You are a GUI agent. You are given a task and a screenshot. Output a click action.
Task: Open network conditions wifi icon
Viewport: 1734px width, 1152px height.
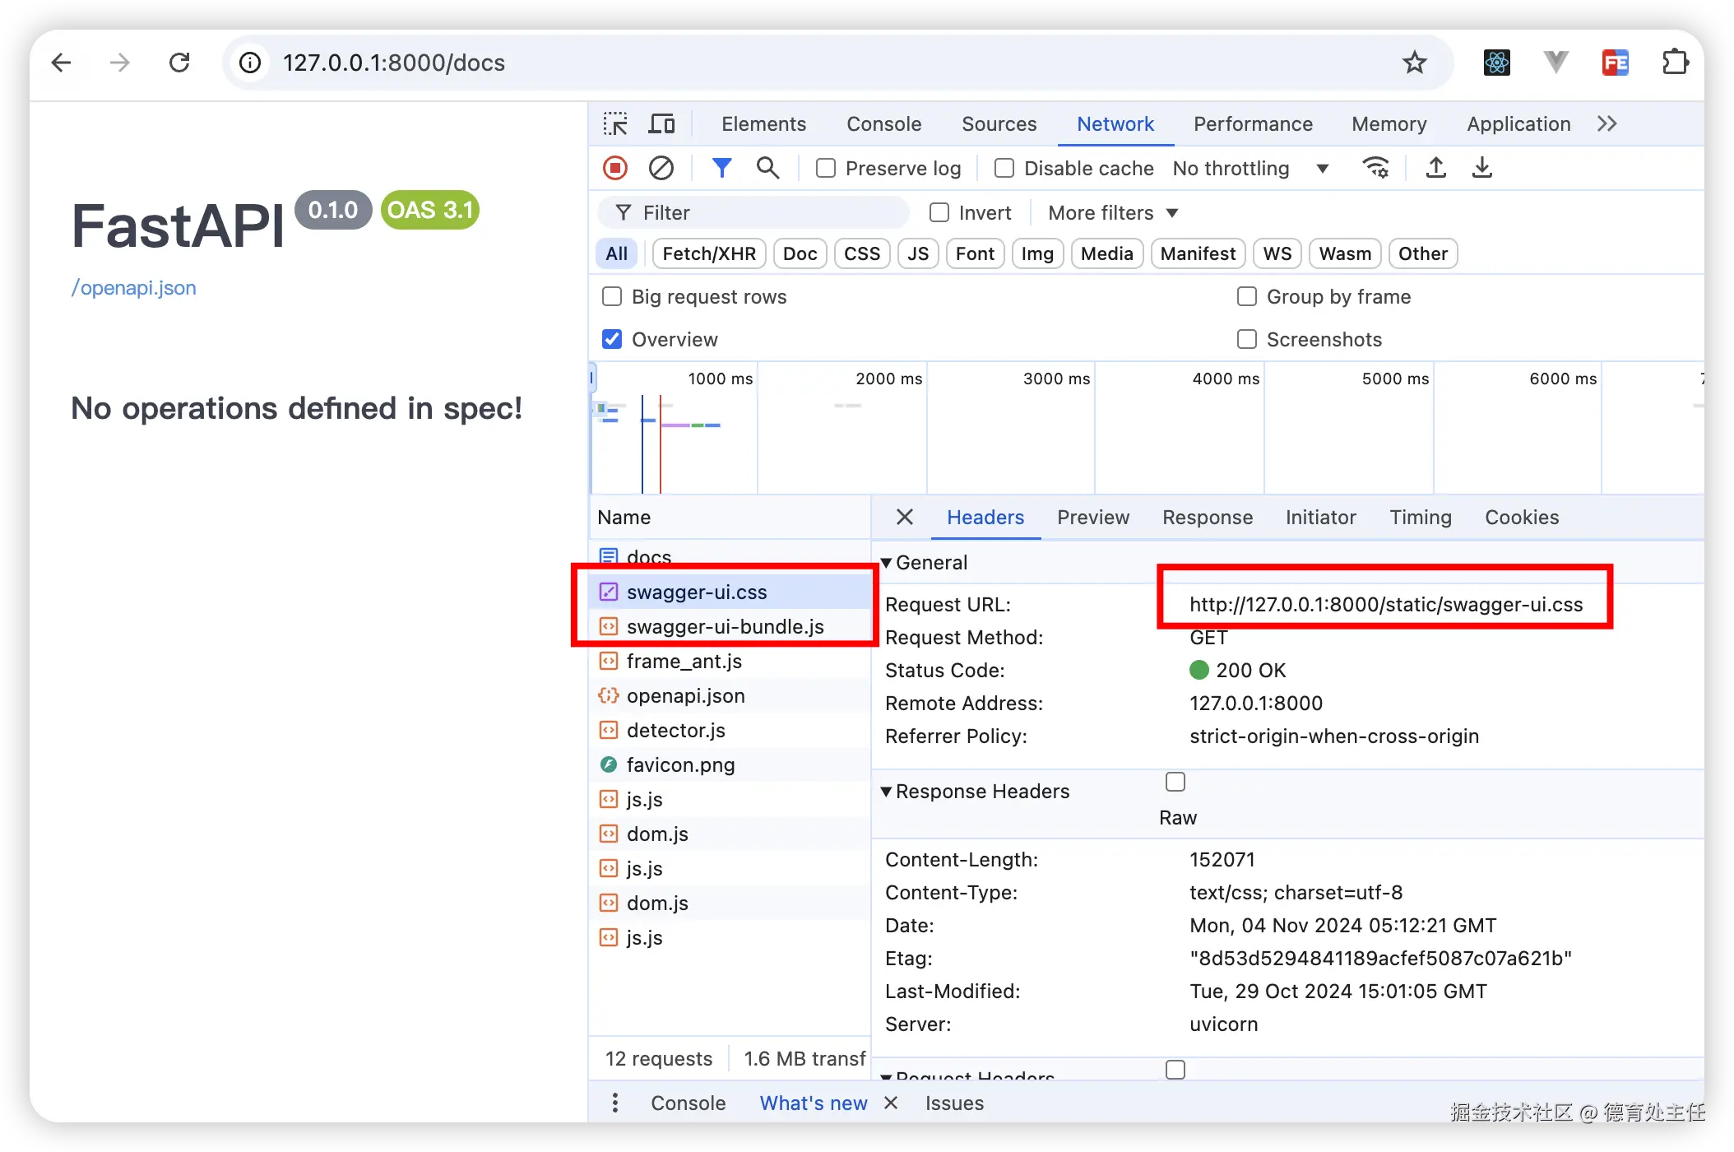[1375, 168]
